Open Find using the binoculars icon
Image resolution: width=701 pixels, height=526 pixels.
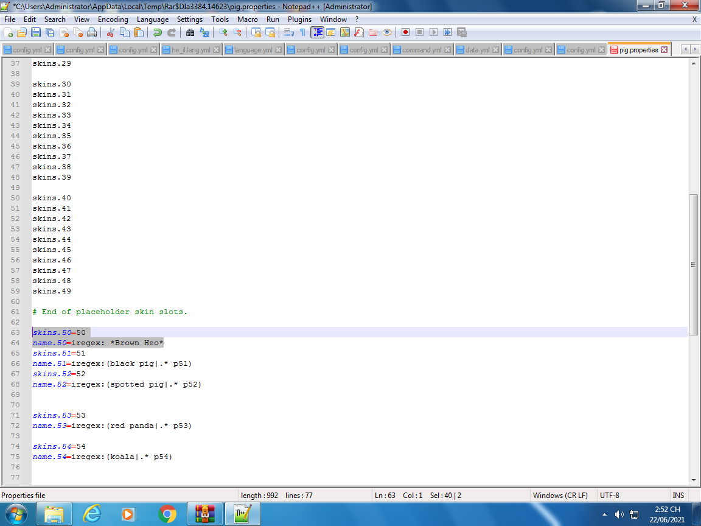coord(190,32)
